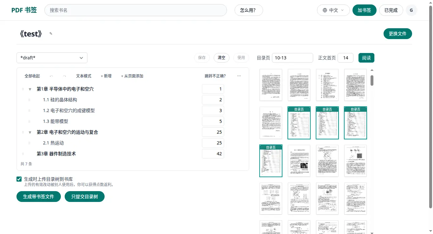The image size is (433, 234).
Task: Select the first page thumbnail
Action: pos(271,85)
